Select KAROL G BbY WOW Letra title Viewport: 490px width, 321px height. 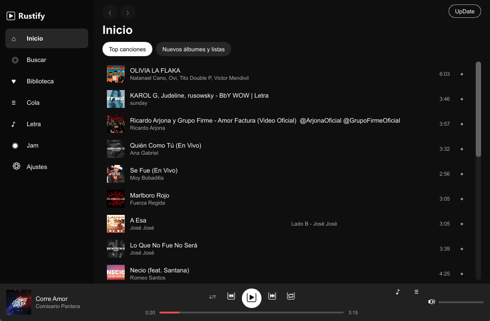(x=199, y=95)
